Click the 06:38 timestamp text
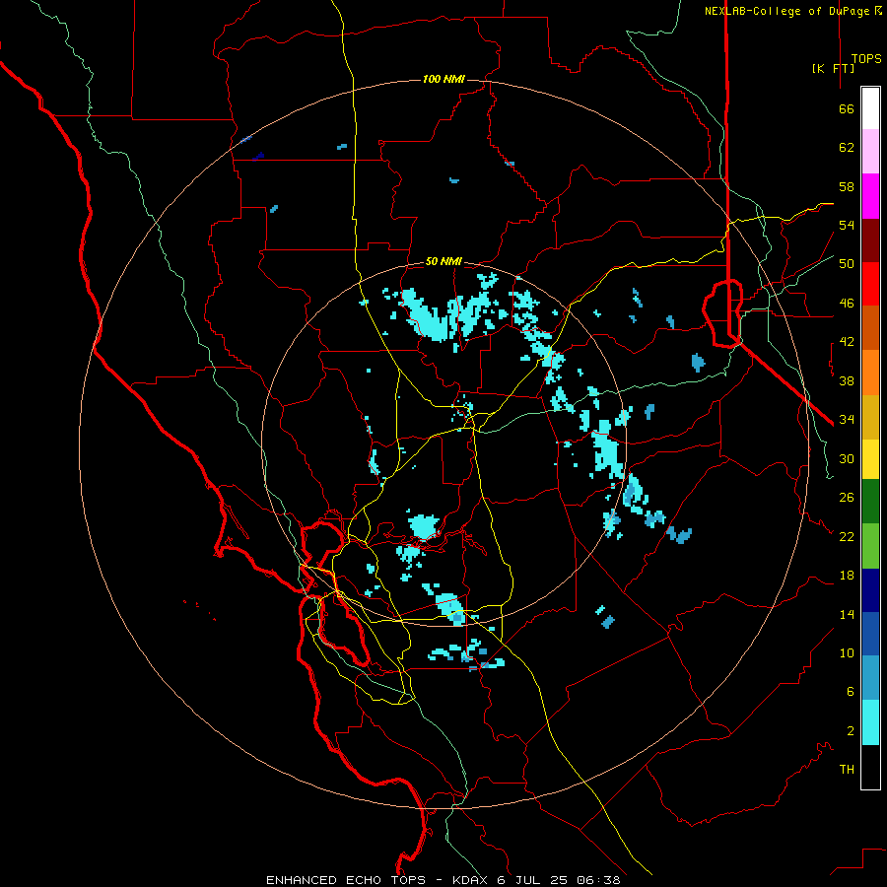 [598, 880]
